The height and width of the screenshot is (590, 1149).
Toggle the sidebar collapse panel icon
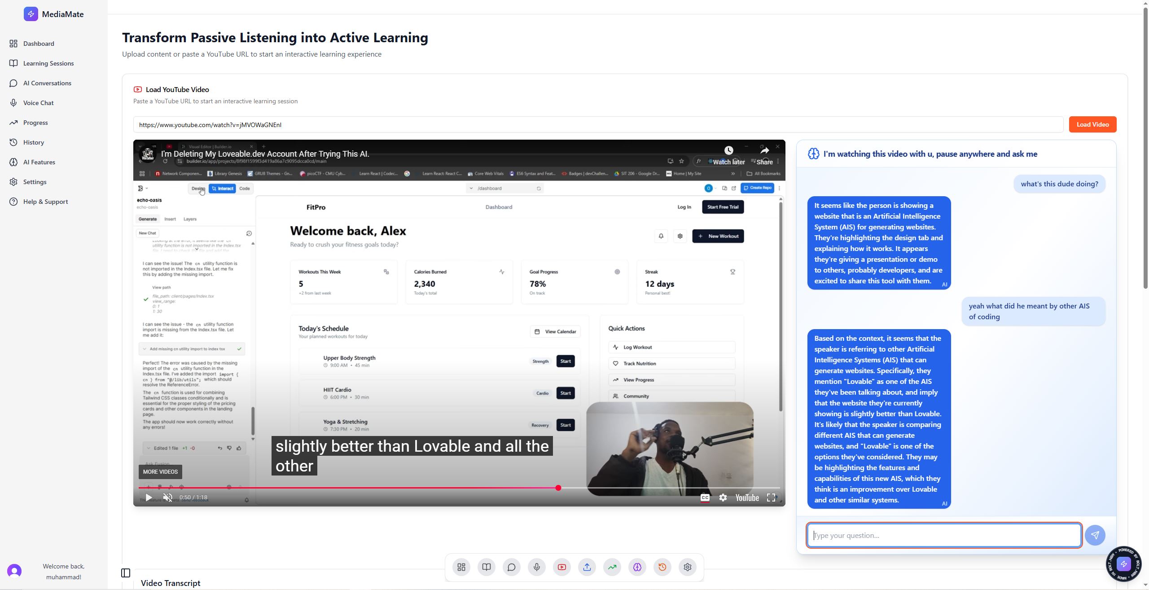click(126, 573)
